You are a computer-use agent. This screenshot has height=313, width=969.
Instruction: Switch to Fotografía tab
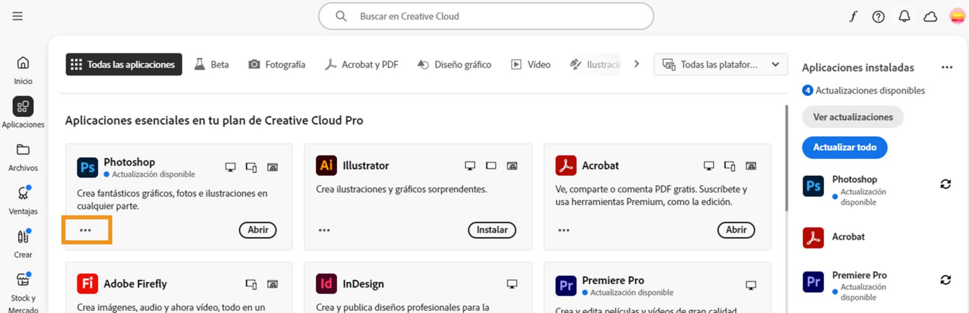pyautogui.click(x=277, y=65)
